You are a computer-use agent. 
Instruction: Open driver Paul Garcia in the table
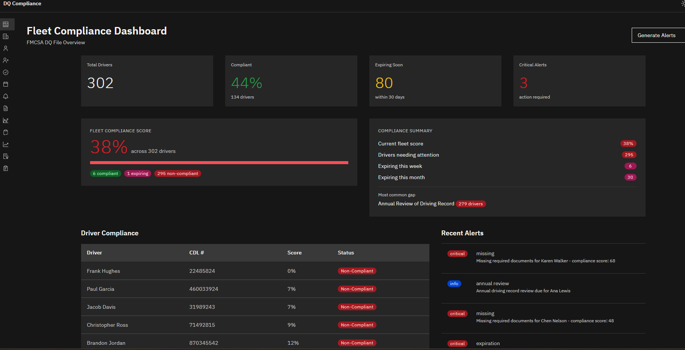(255, 289)
